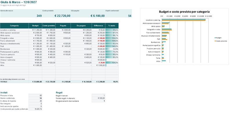232x116 pixels.
Task: Click the "Regali" section heading
Action: tap(59, 93)
